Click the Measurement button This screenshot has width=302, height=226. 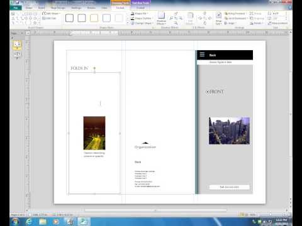click(277, 23)
